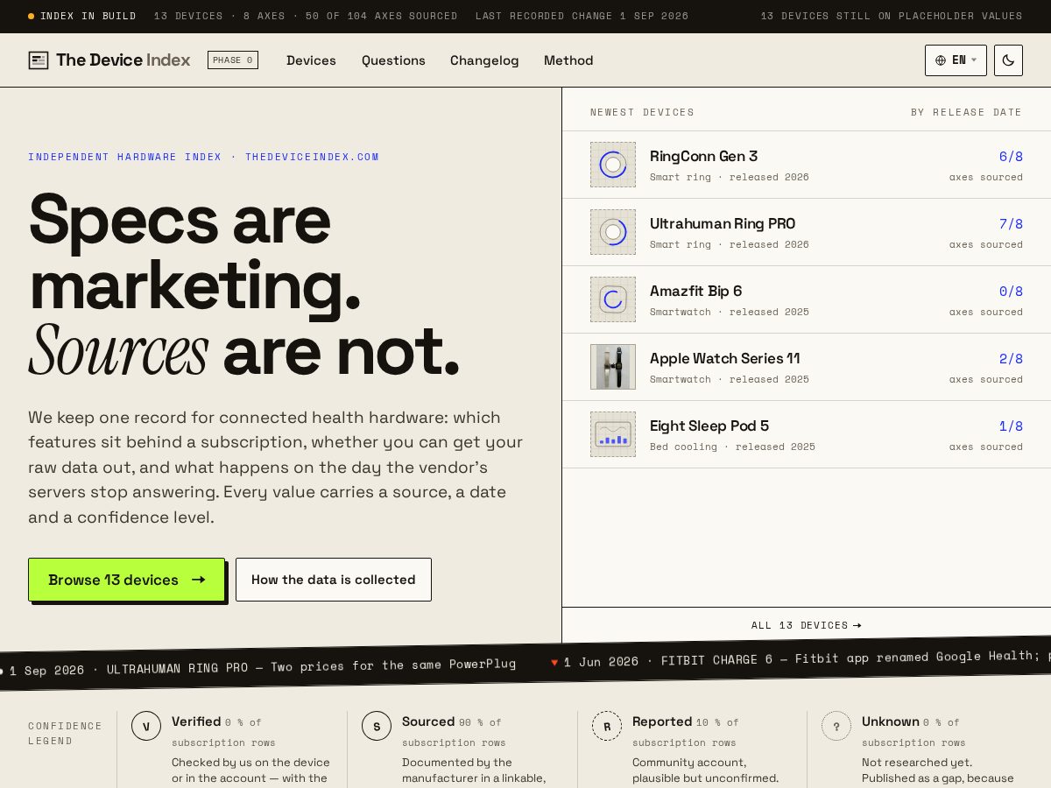Click the Unknown question mark icon
1051x788 pixels.
[x=836, y=726]
